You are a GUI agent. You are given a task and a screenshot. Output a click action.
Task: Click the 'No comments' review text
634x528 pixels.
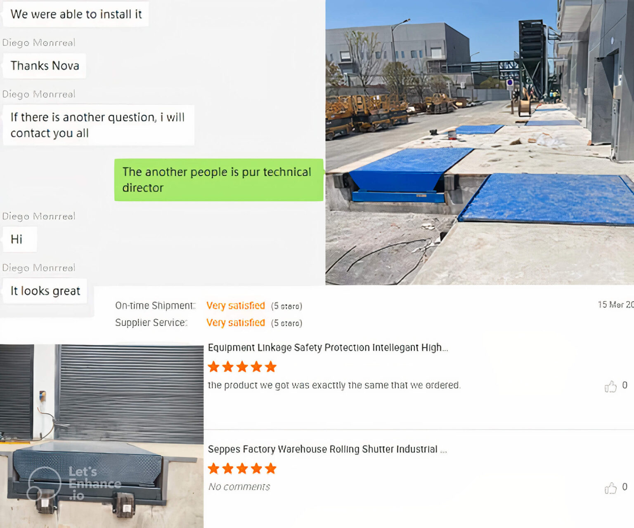pyautogui.click(x=239, y=487)
